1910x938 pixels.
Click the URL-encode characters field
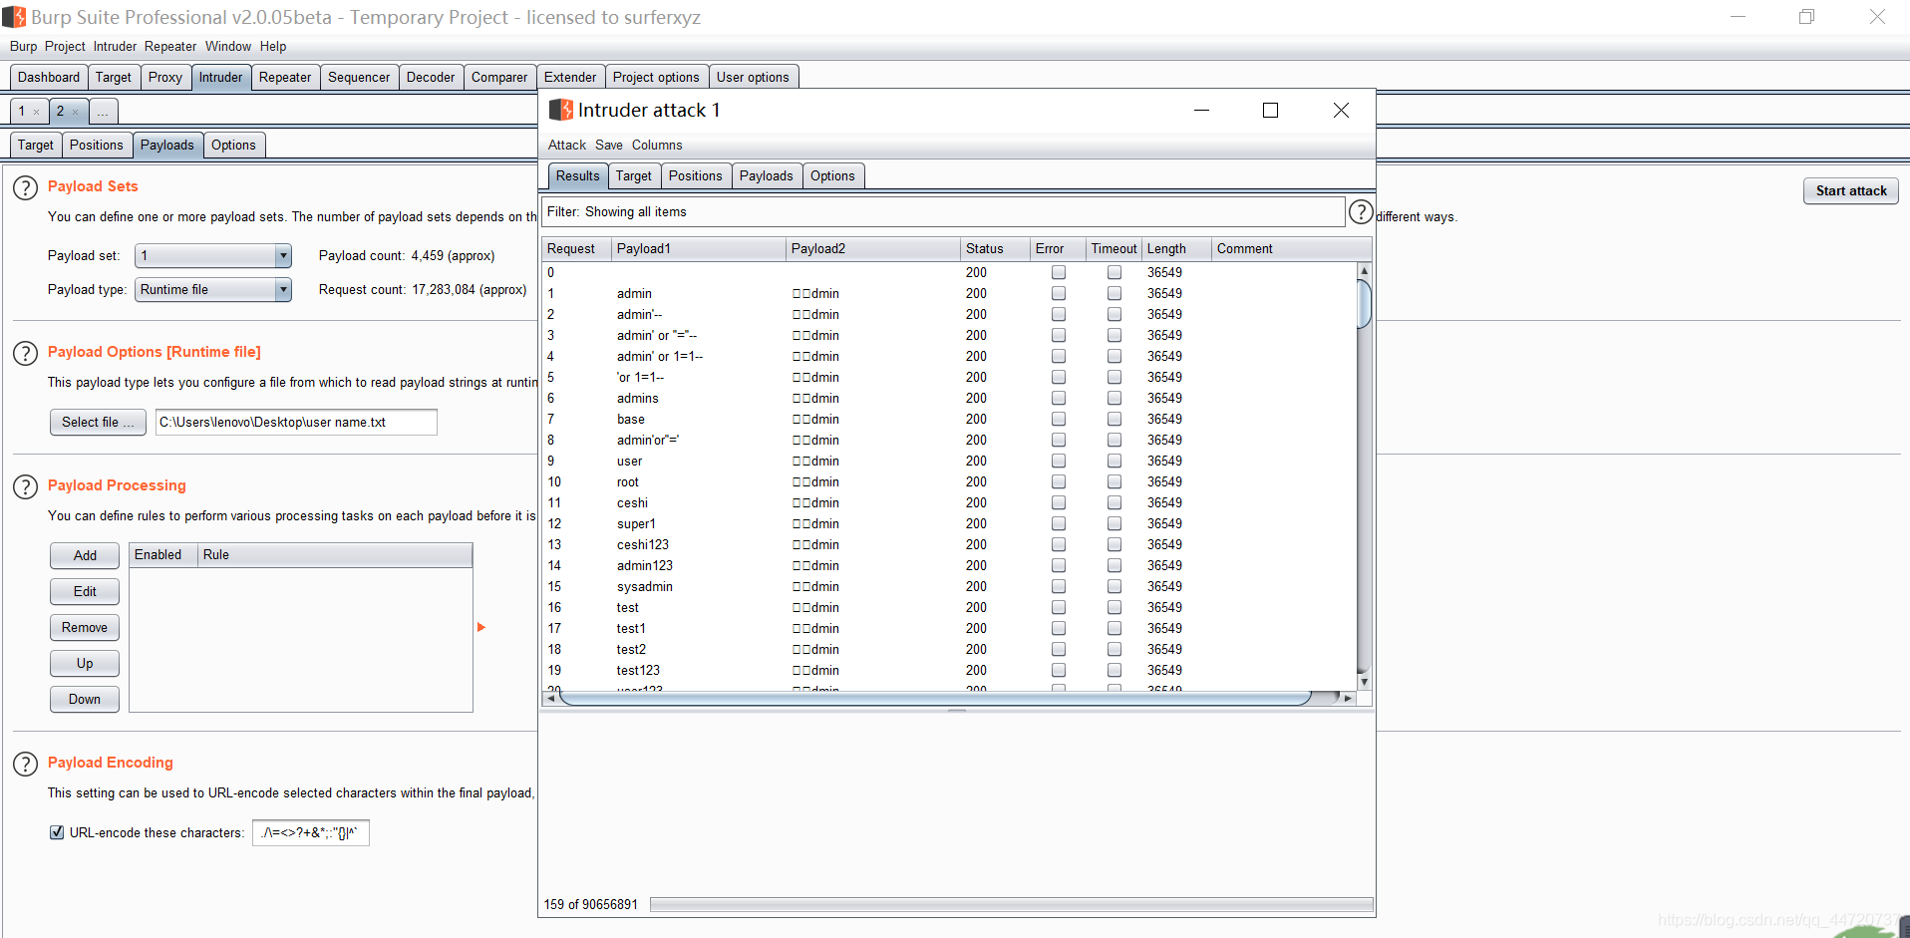pyautogui.click(x=311, y=833)
